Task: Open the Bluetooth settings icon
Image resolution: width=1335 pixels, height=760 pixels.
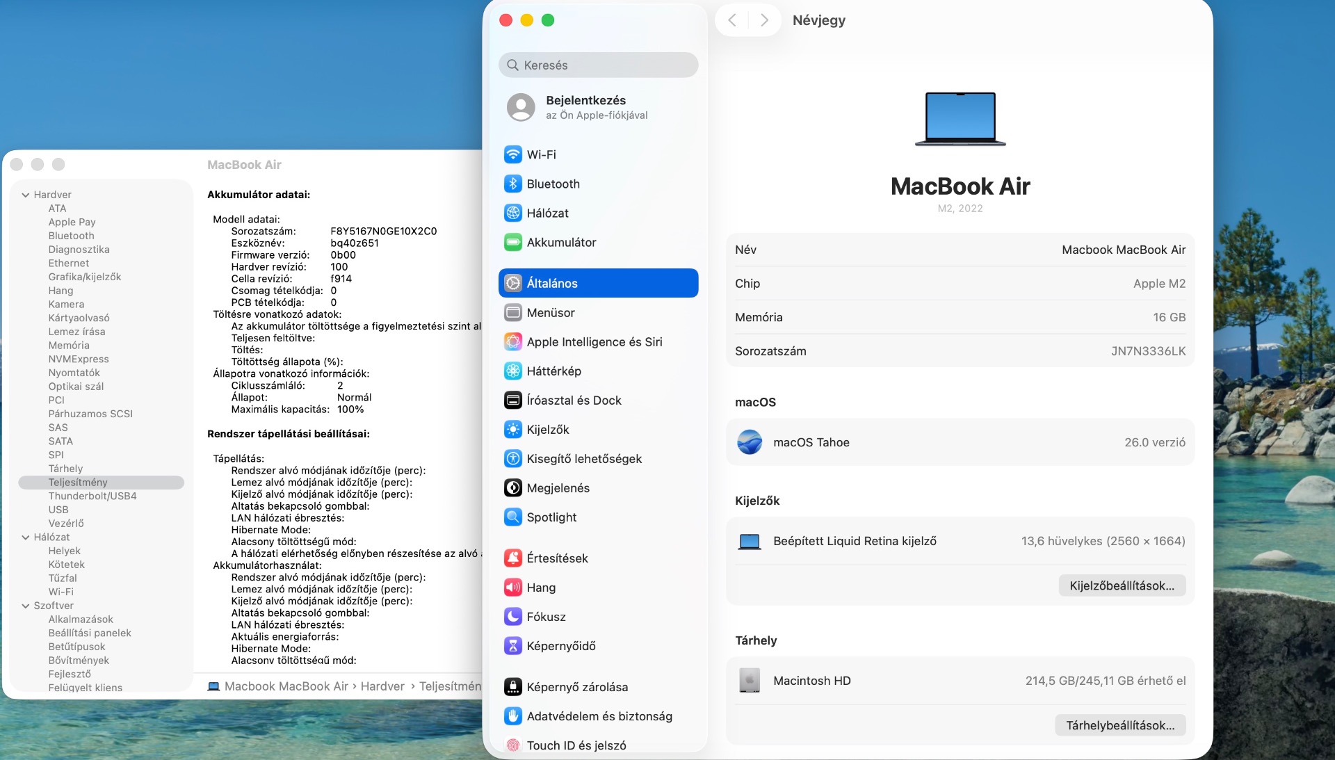Action: coord(513,184)
